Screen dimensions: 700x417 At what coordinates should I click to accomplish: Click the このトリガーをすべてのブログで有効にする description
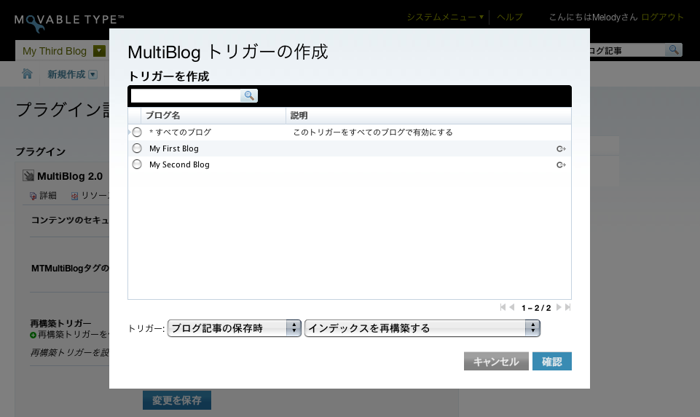(x=373, y=132)
